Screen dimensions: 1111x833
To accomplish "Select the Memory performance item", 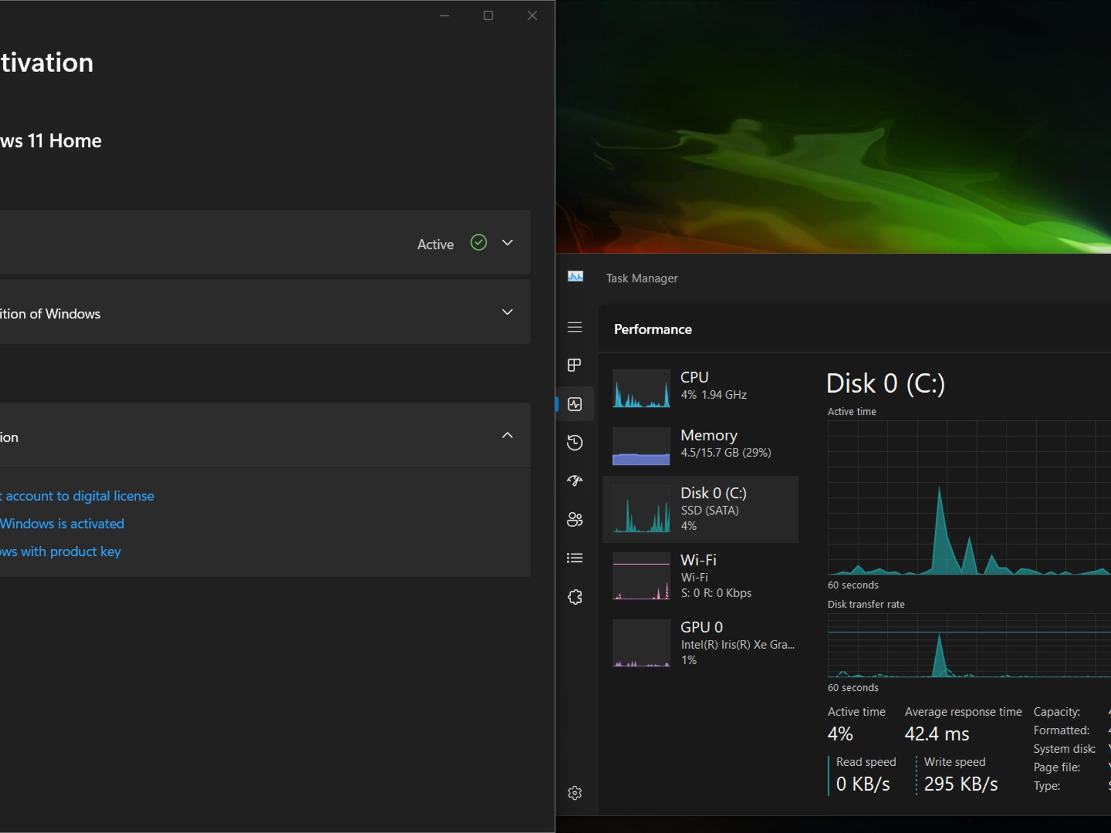I will (700, 446).
